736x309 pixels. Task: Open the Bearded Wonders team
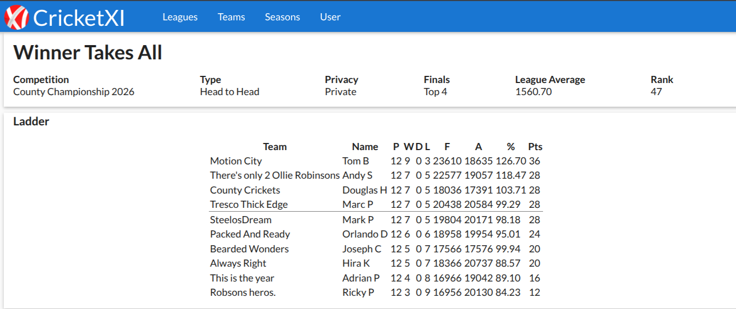249,249
